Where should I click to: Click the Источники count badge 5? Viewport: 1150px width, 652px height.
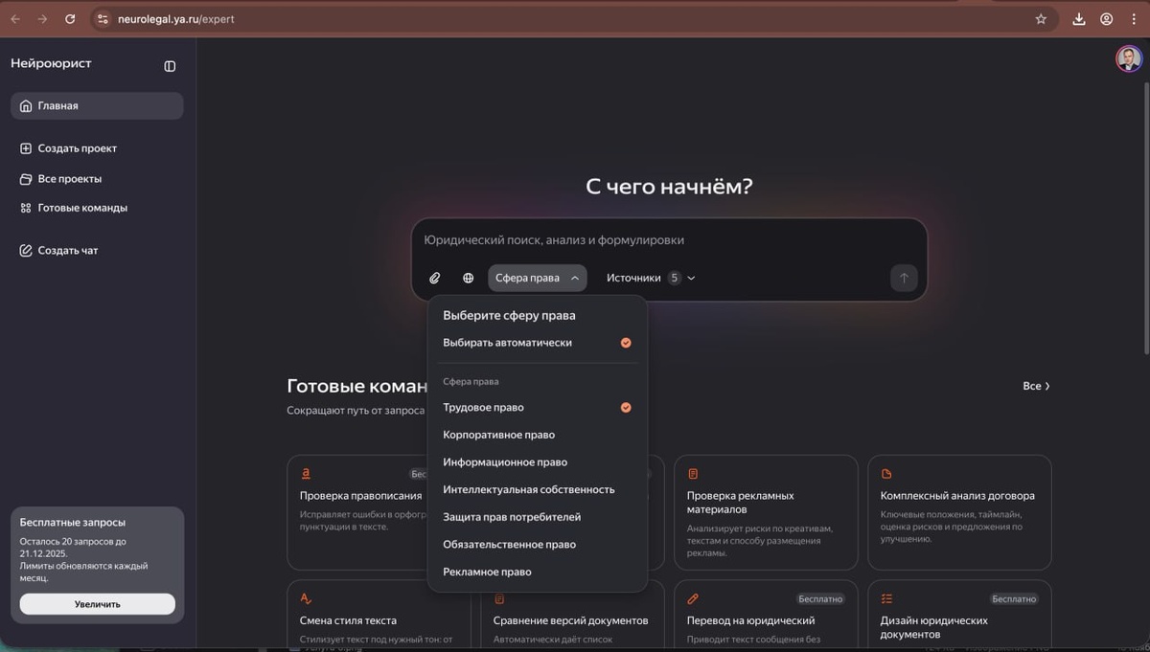point(675,278)
